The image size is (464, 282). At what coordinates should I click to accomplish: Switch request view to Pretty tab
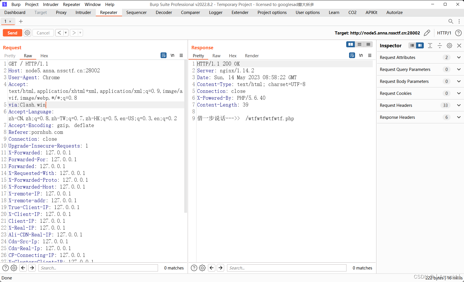(10, 56)
